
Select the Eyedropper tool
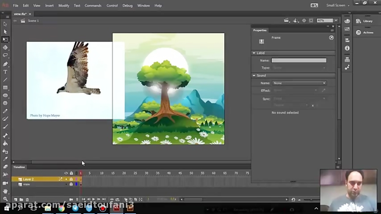pyautogui.click(x=5, y=159)
